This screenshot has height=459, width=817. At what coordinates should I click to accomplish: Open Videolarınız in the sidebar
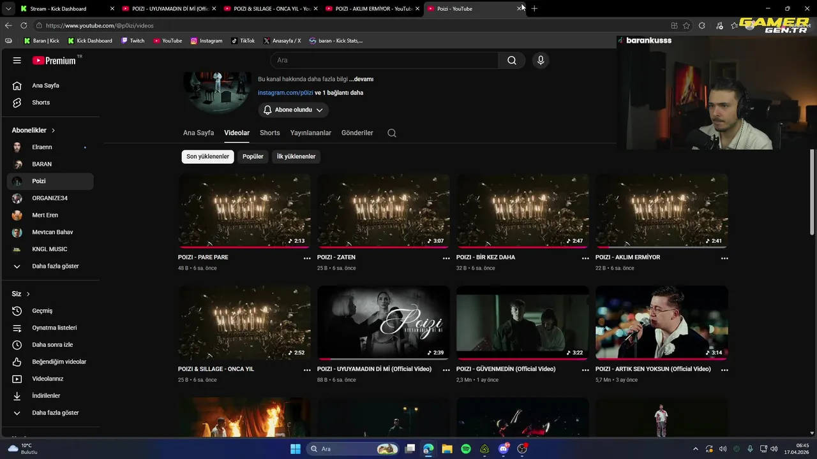pyautogui.click(x=50, y=379)
